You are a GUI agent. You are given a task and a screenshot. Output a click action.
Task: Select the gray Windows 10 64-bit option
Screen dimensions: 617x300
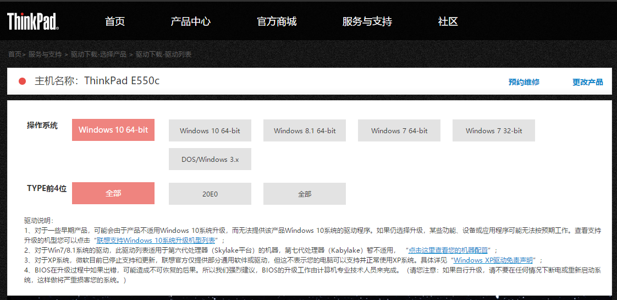click(x=210, y=130)
